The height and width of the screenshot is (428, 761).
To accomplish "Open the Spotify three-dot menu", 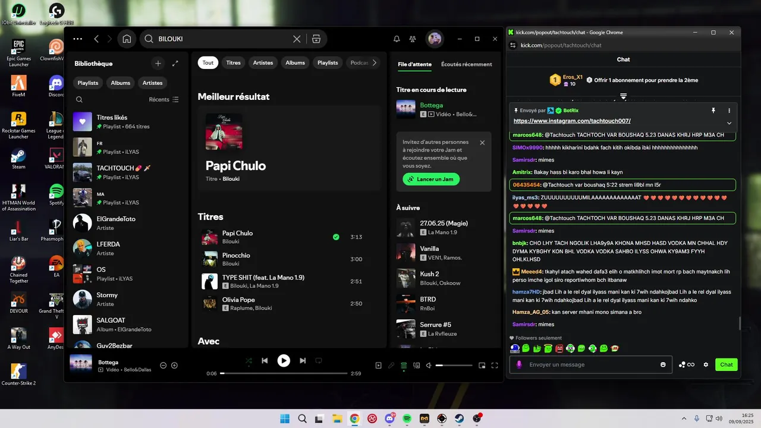I will (78, 39).
